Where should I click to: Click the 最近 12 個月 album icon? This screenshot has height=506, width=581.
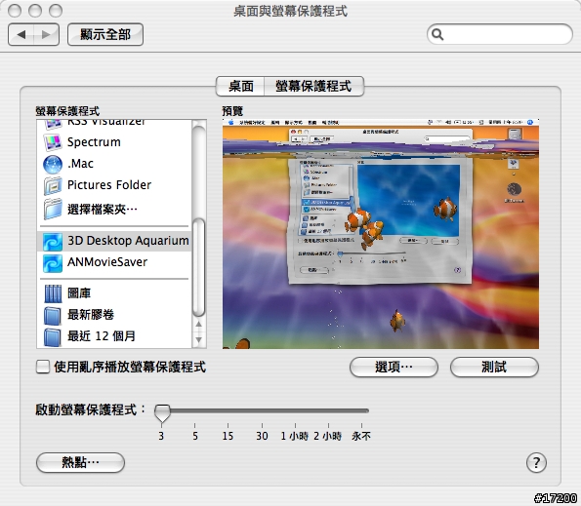(53, 337)
